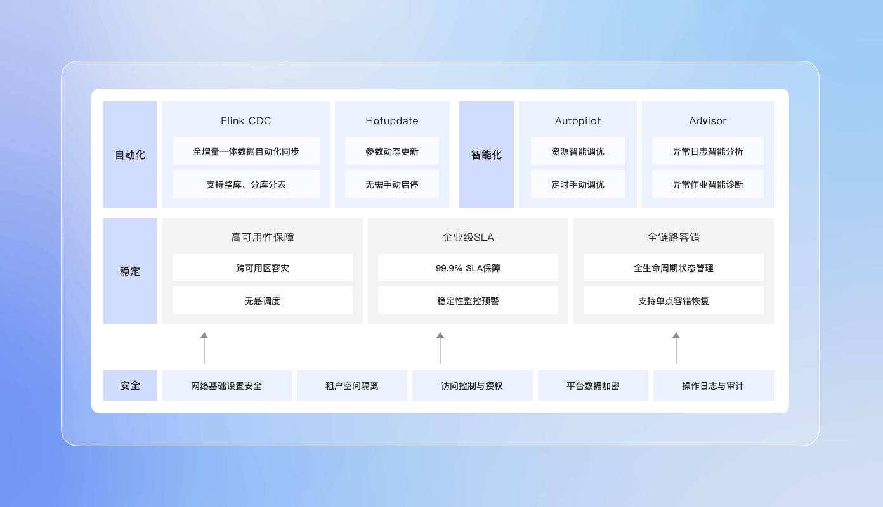Select the 全链路容错 heading
The width and height of the screenshot is (883, 507).
click(x=674, y=237)
